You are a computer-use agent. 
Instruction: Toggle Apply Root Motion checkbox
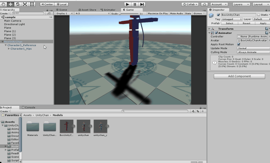tap(239, 44)
